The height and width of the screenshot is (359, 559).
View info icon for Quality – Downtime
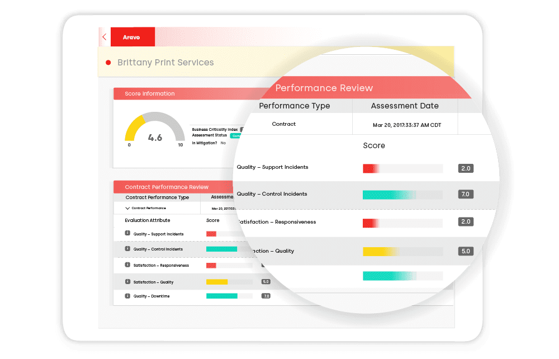(127, 296)
